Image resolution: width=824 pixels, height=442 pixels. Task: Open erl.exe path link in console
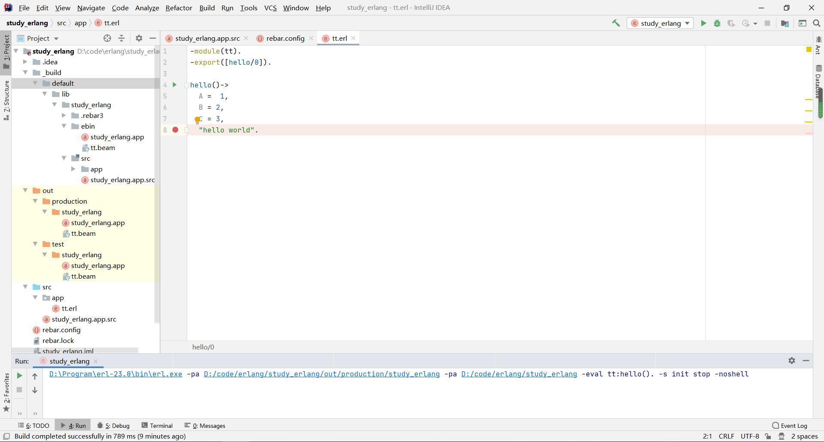click(115, 374)
